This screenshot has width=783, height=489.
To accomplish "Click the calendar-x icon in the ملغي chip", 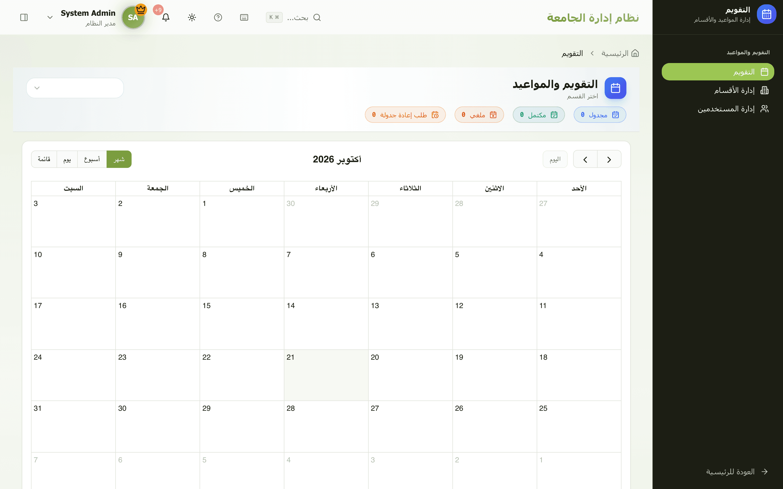I will click(x=493, y=115).
